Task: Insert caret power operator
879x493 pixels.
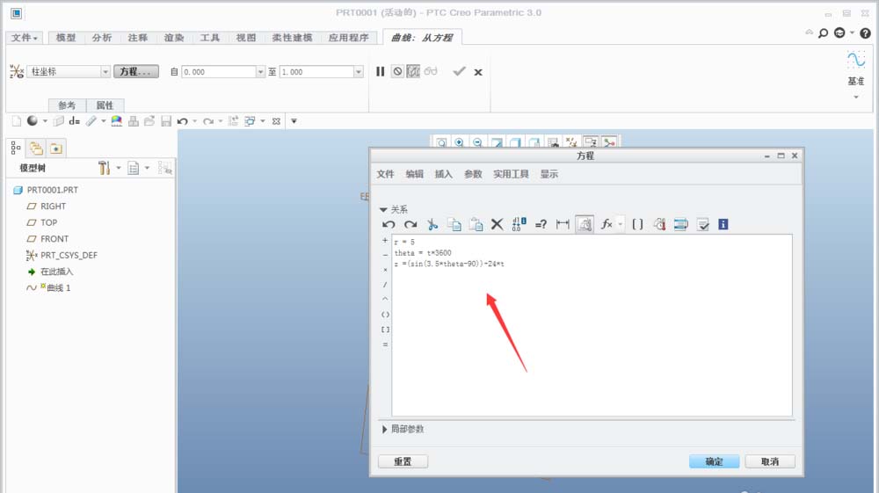Action: (x=385, y=299)
